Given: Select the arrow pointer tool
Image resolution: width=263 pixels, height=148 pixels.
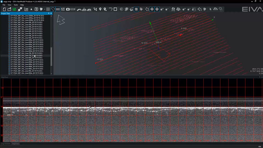Looking at the screenshot, I should click(x=210, y=9).
